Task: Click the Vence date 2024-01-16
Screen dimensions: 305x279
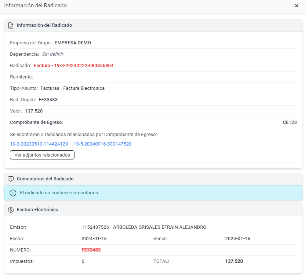Action: pos(237,239)
